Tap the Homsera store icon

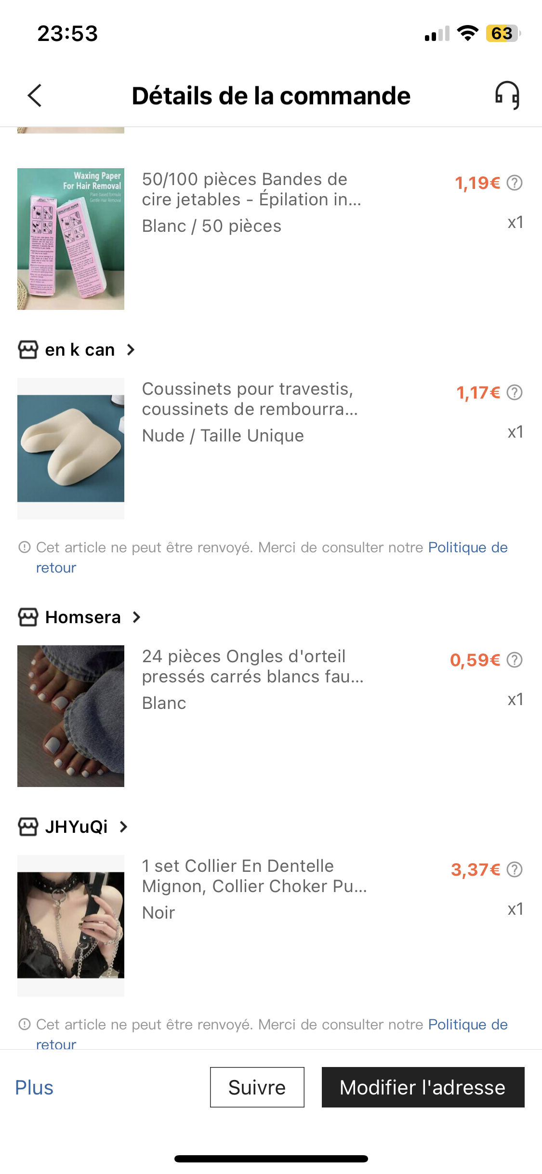(x=28, y=617)
